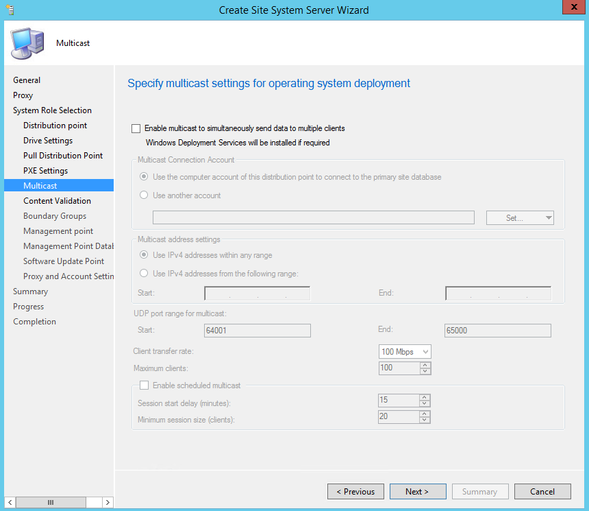Screen dimensions: 589x511
Task: Click the multicast IPv4 Start address field
Action: 258,293
